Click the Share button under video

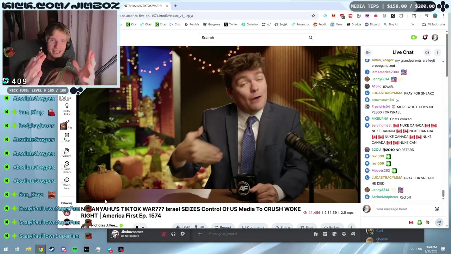[282, 227]
